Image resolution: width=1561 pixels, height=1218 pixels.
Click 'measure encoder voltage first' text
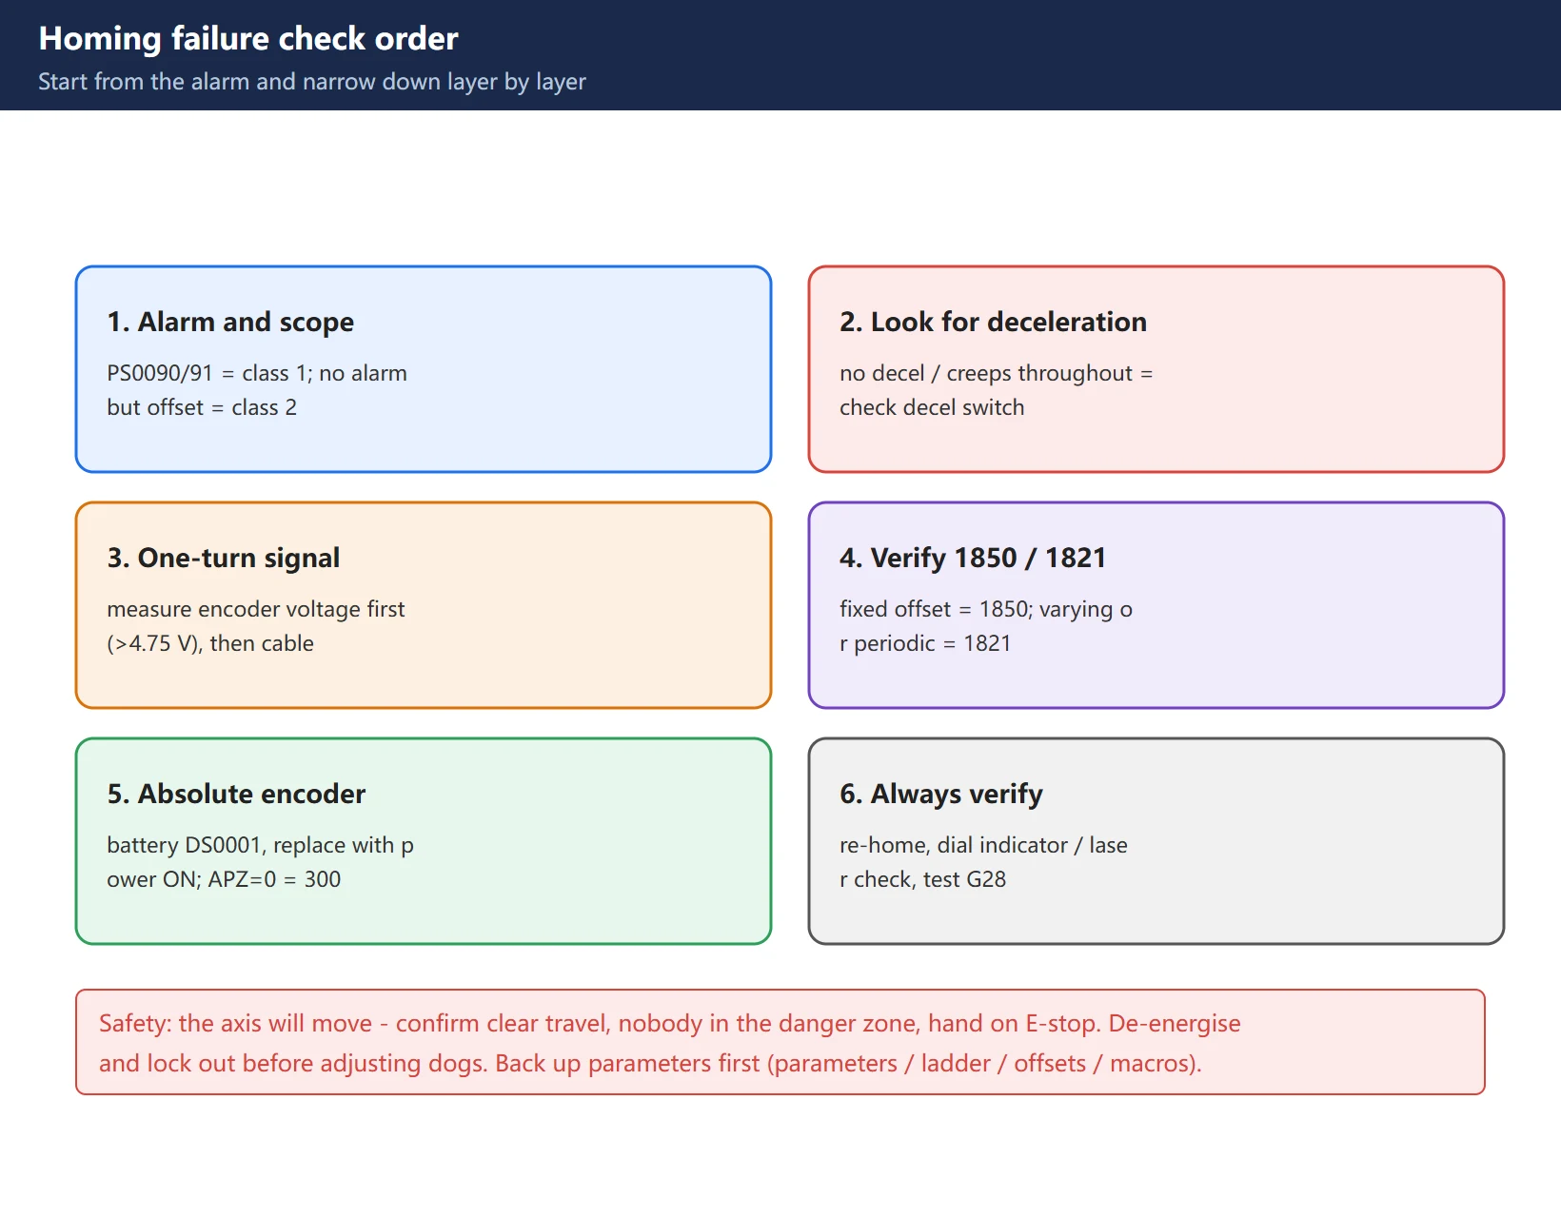[256, 609]
